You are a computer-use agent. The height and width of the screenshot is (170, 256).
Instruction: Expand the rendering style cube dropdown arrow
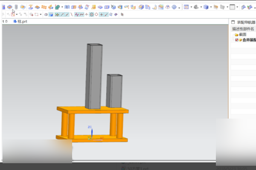pos(211,7)
